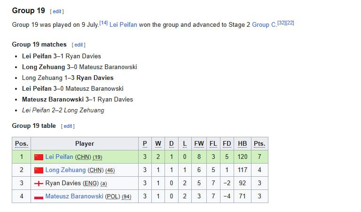The image size is (361, 212).
Task: Edit the Group 19 table subsection
Action: pyautogui.click(x=68, y=126)
